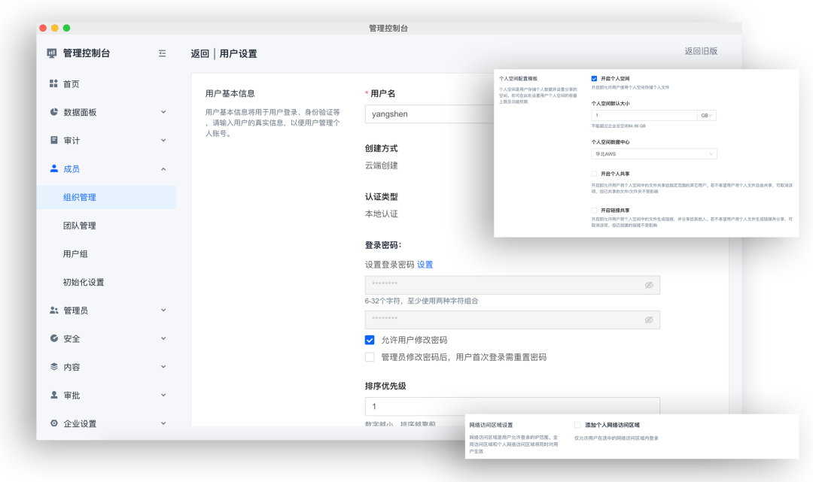Click the blue 设置 password link
The height and width of the screenshot is (482, 813).
(x=425, y=265)
